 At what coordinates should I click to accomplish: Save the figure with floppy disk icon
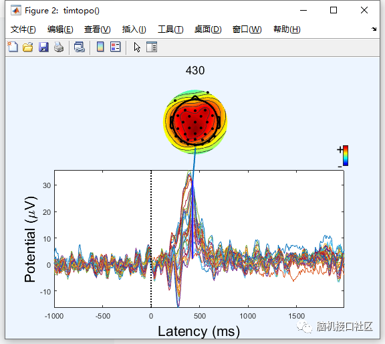[43, 47]
